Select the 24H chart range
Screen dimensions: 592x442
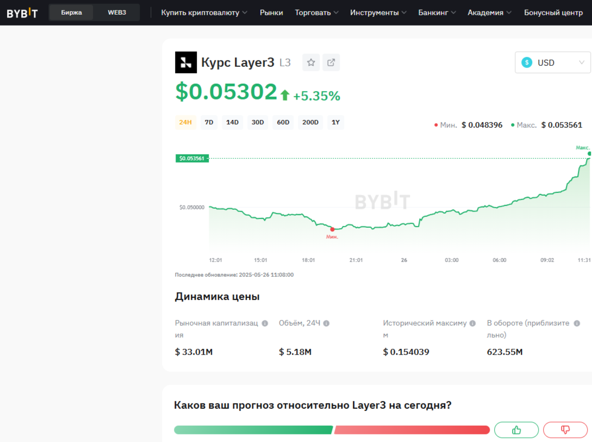click(185, 122)
